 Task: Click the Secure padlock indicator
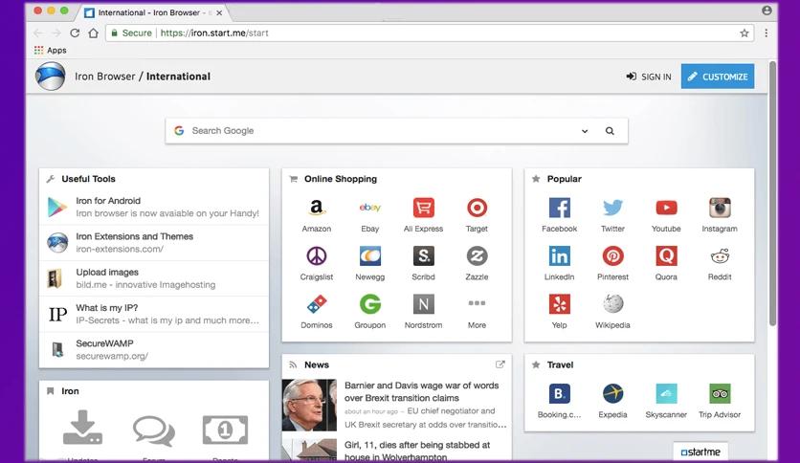pyautogui.click(x=132, y=33)
